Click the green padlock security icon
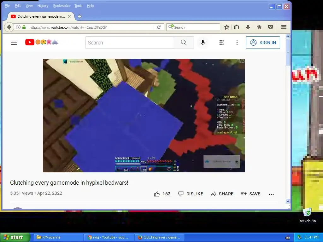This screenshot has height=242, width=323. click(x=24, y=27)
